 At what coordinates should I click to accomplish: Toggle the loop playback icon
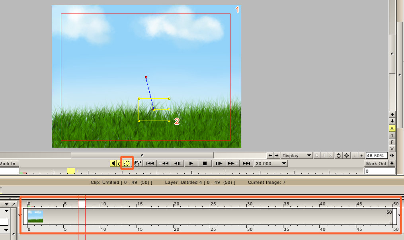(x=119, y=164)
